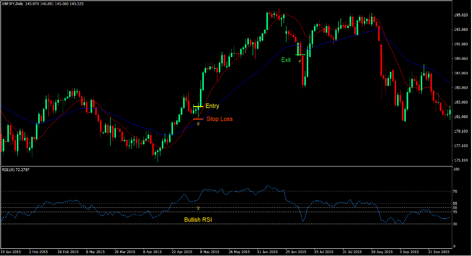
Task: Click the 18 Aug 2015 date label
Action: click(382, 252)
